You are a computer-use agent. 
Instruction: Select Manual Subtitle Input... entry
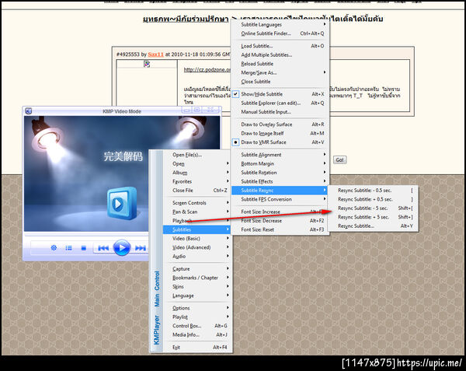pos(280,112)
